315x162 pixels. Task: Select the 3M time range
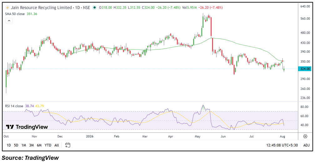click(x=31, y=145)
